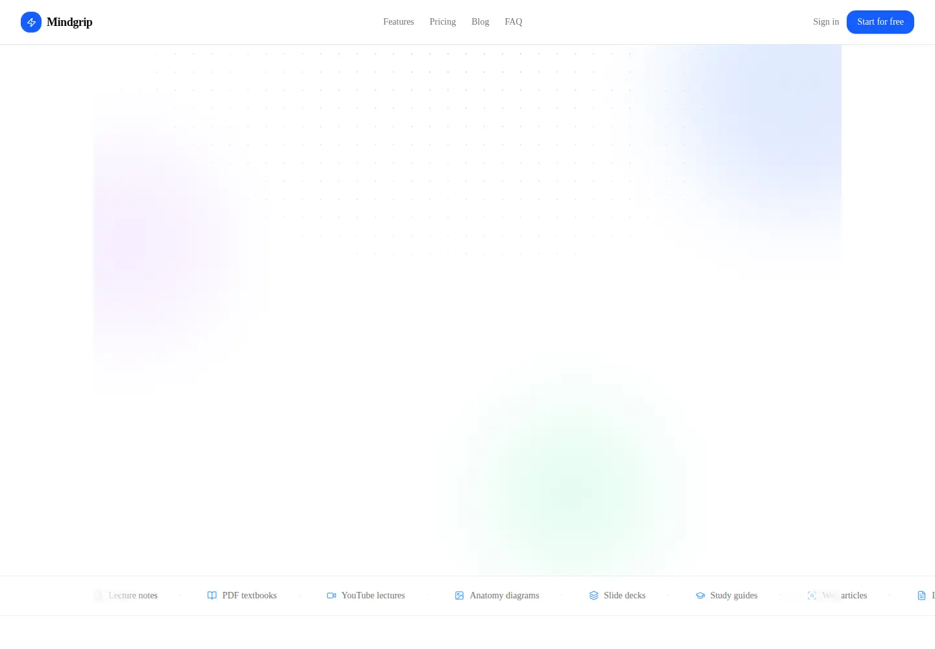Select the "YouTube lectures" label

point(373,596)
